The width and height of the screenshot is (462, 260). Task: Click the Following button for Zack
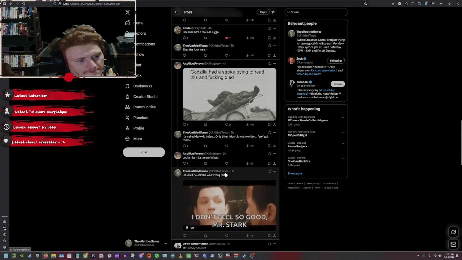336,61
